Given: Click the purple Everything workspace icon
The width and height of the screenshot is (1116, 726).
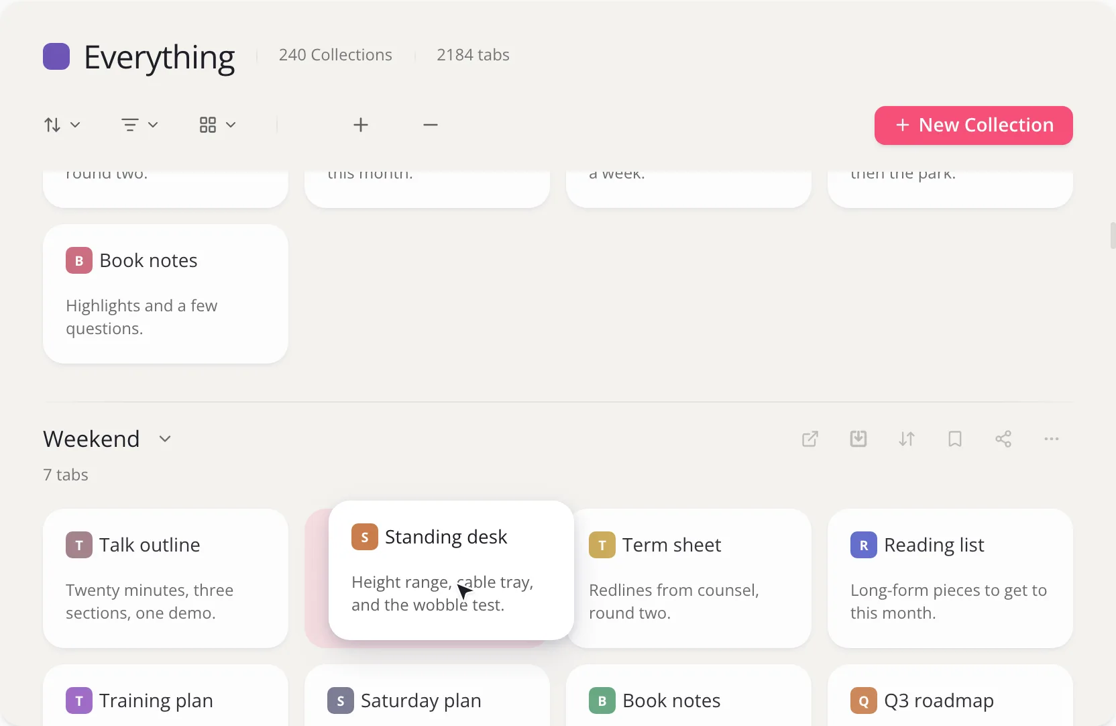Looking at the screenshot, I should point(56,56).
